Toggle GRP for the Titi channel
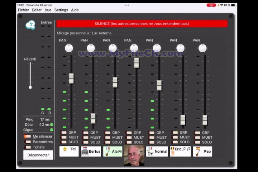 click(63, 133)
